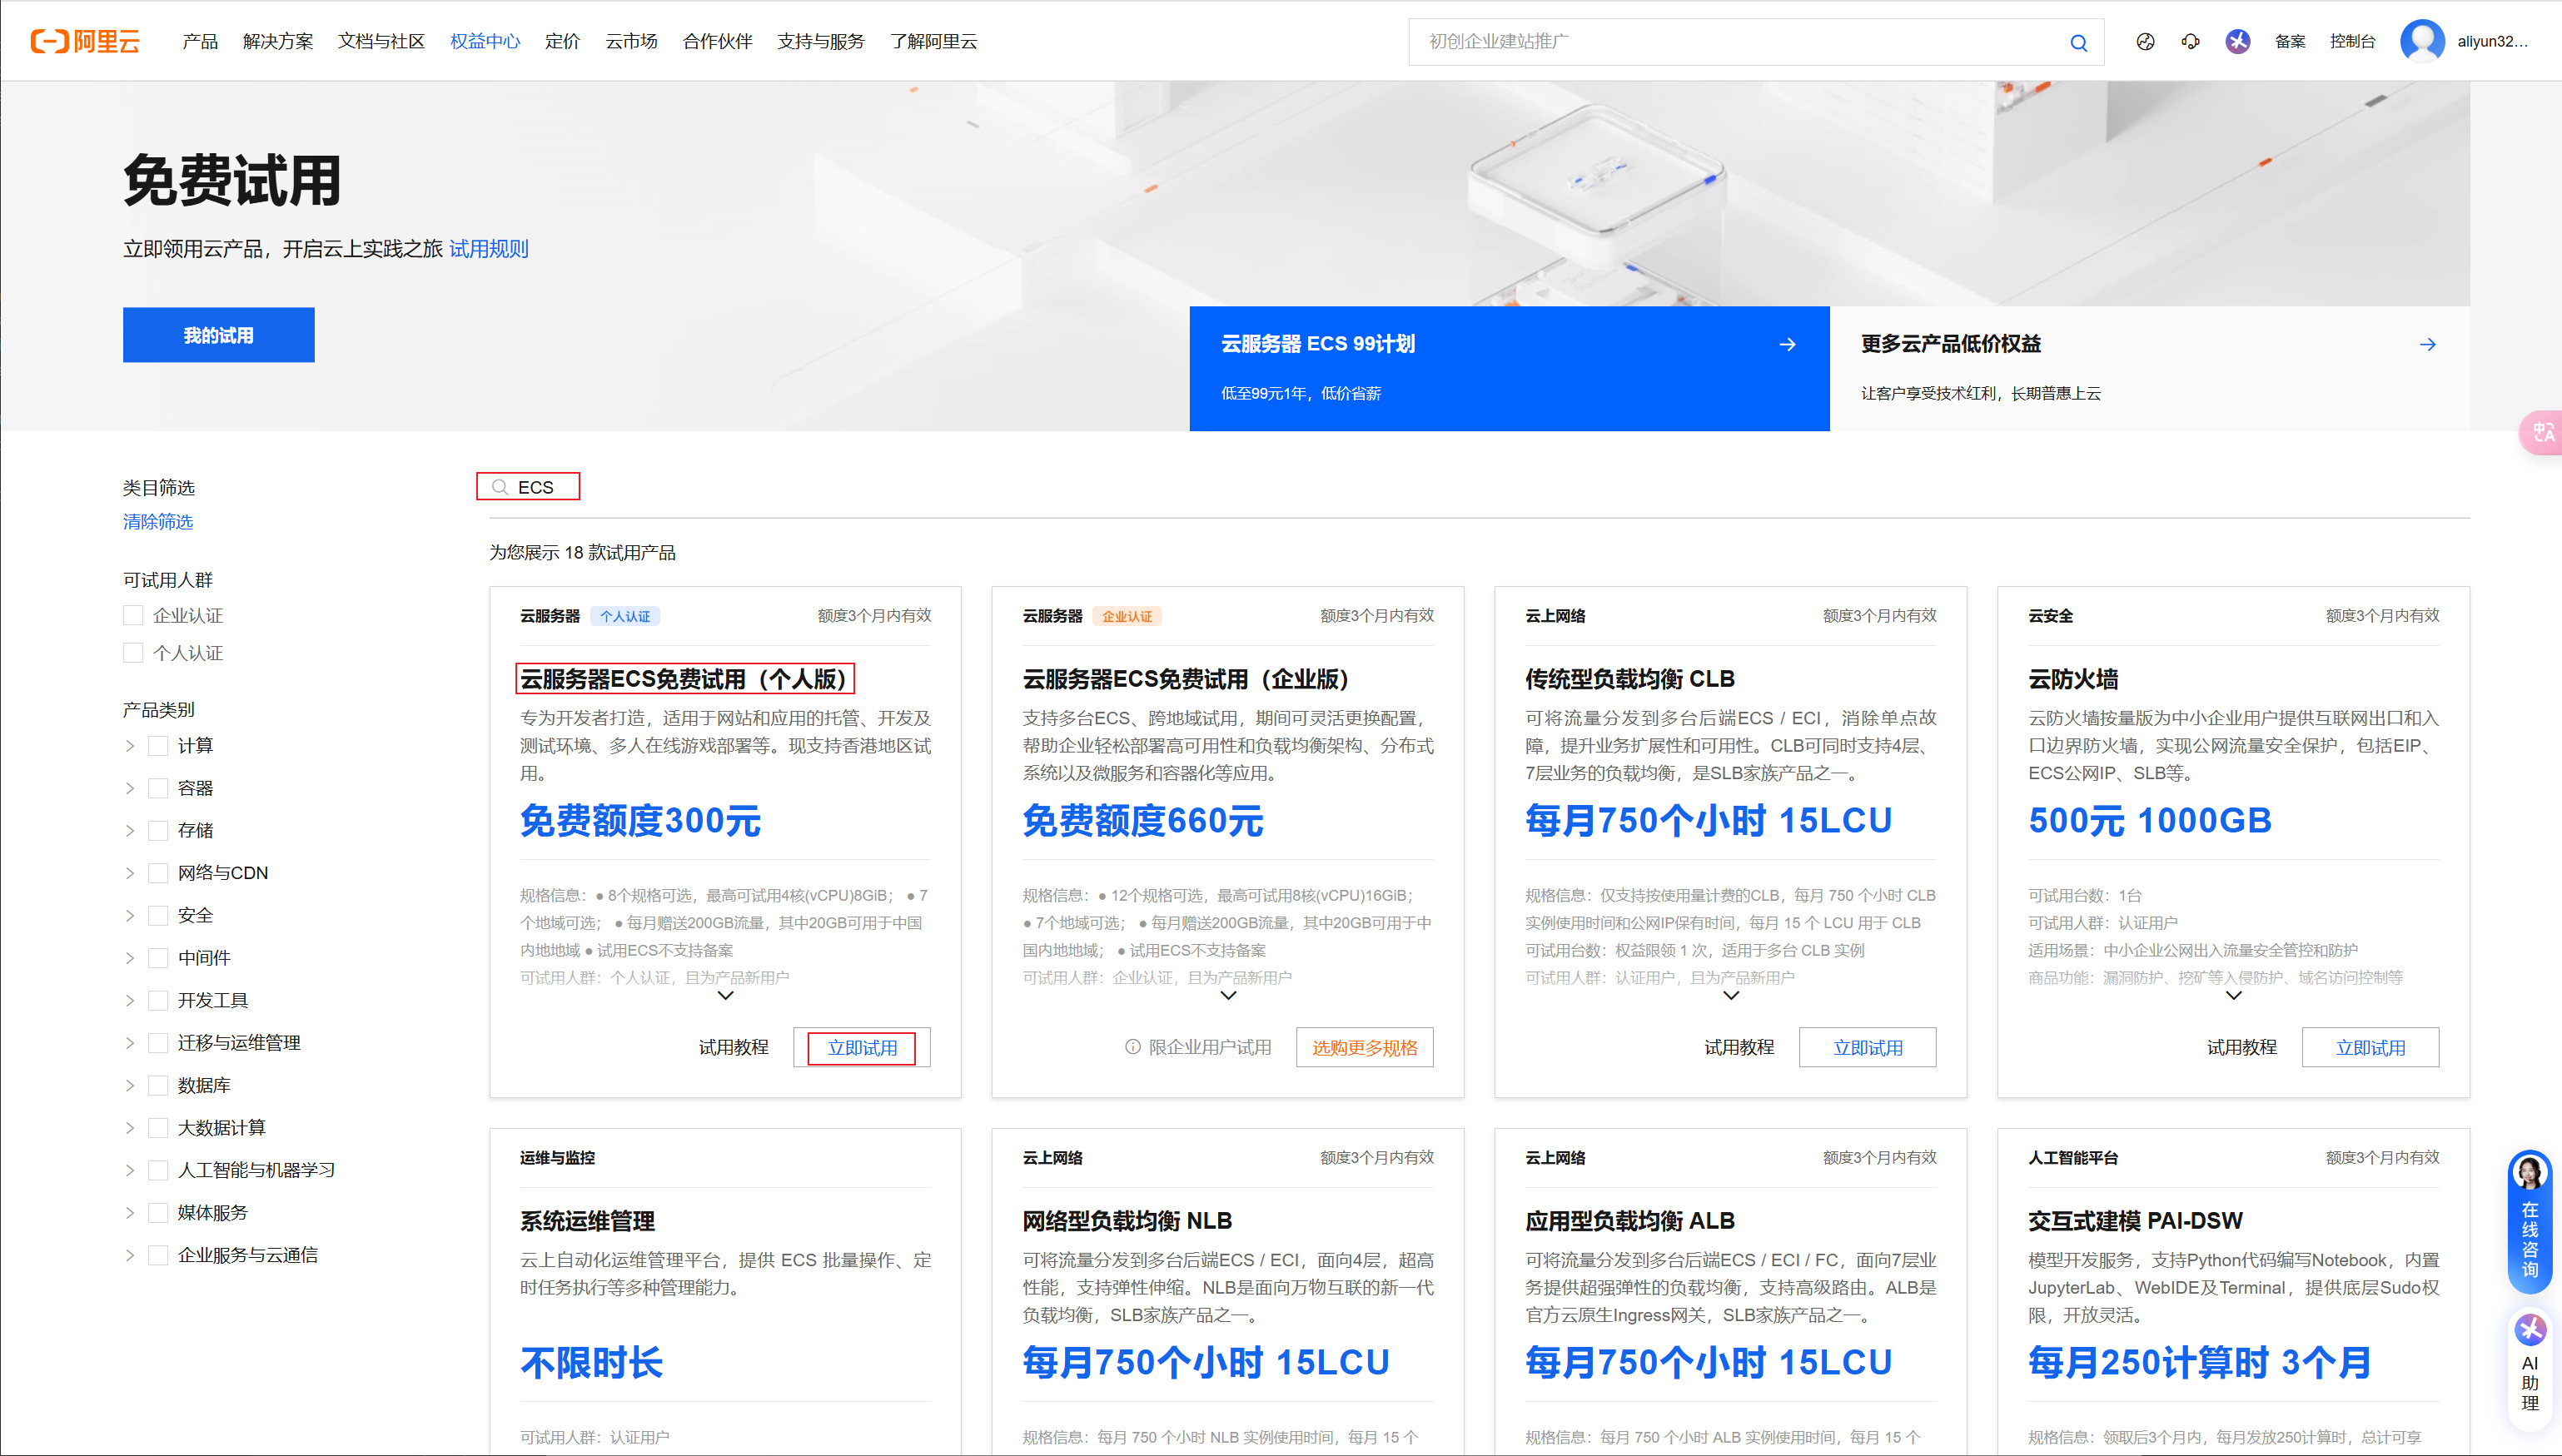Check the 企业认证 checkbox
The width and height of the screenshot is (2562, 1456).
point(133,615)
